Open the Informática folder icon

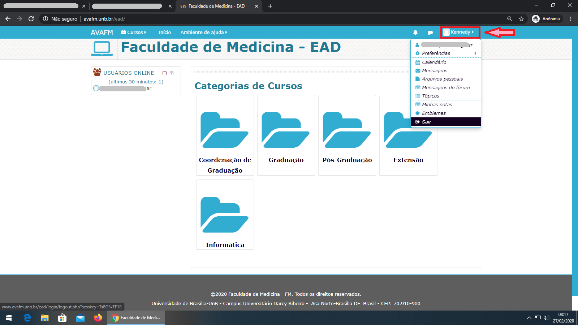225,215
